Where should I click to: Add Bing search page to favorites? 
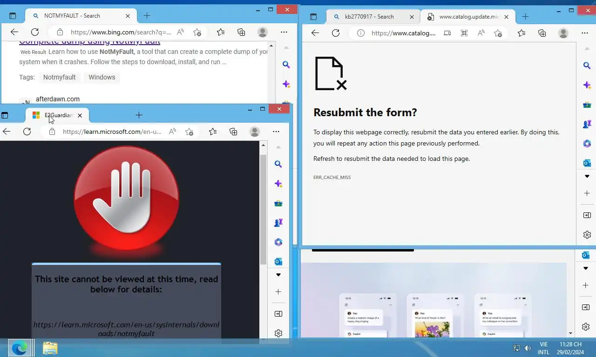(197, 32)
